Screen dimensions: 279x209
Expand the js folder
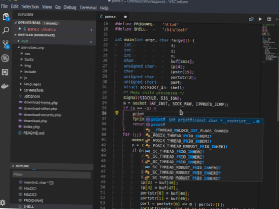[21, 78]
